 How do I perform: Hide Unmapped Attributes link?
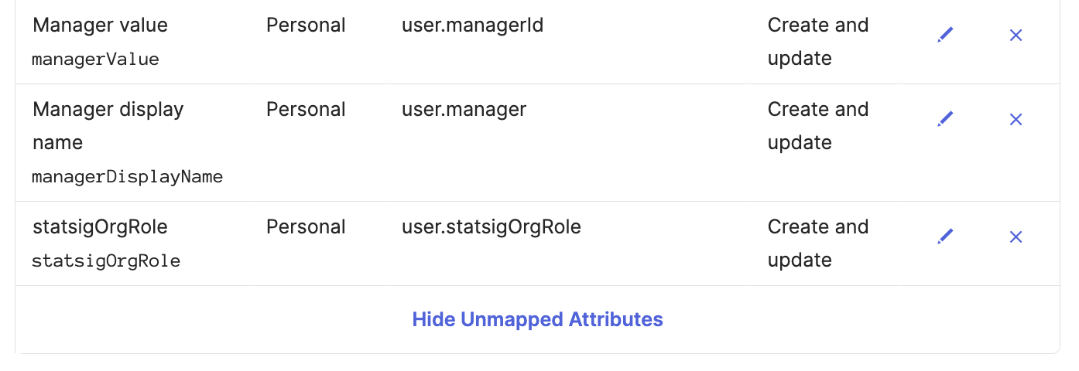pyautogui.click(x=537, y=319)
